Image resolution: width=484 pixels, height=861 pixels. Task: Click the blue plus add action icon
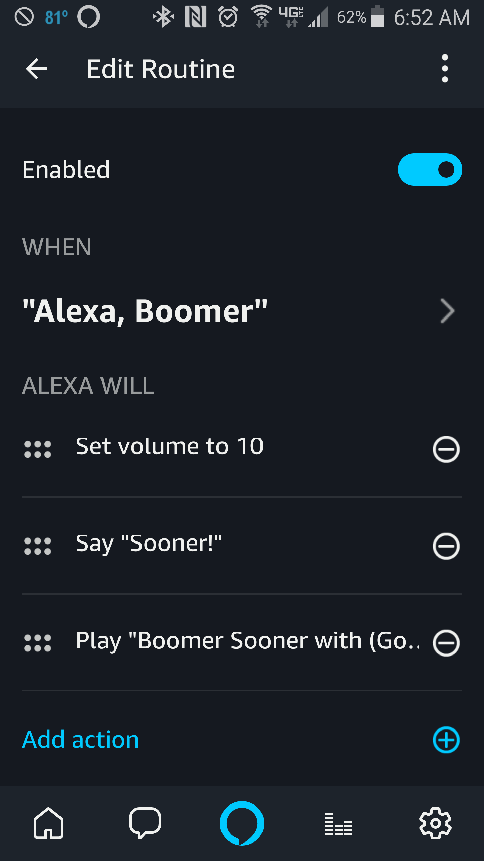tap(446, 740)
